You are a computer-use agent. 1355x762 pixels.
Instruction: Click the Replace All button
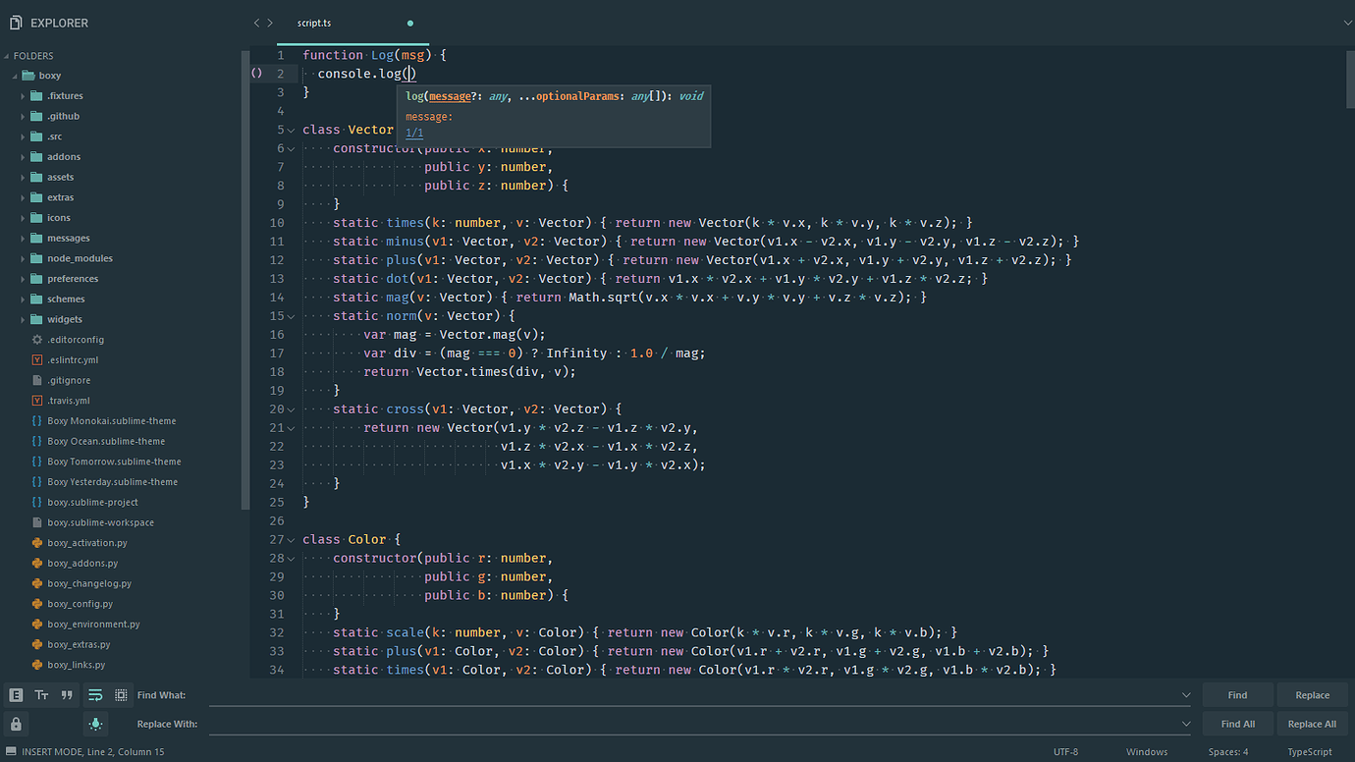click(x=1312, y=724)
